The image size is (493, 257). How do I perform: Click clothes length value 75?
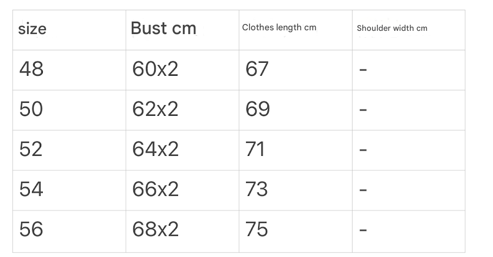[x=257, y=229]
